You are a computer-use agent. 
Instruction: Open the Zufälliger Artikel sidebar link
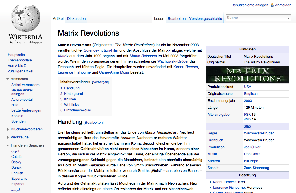point(21,71)
